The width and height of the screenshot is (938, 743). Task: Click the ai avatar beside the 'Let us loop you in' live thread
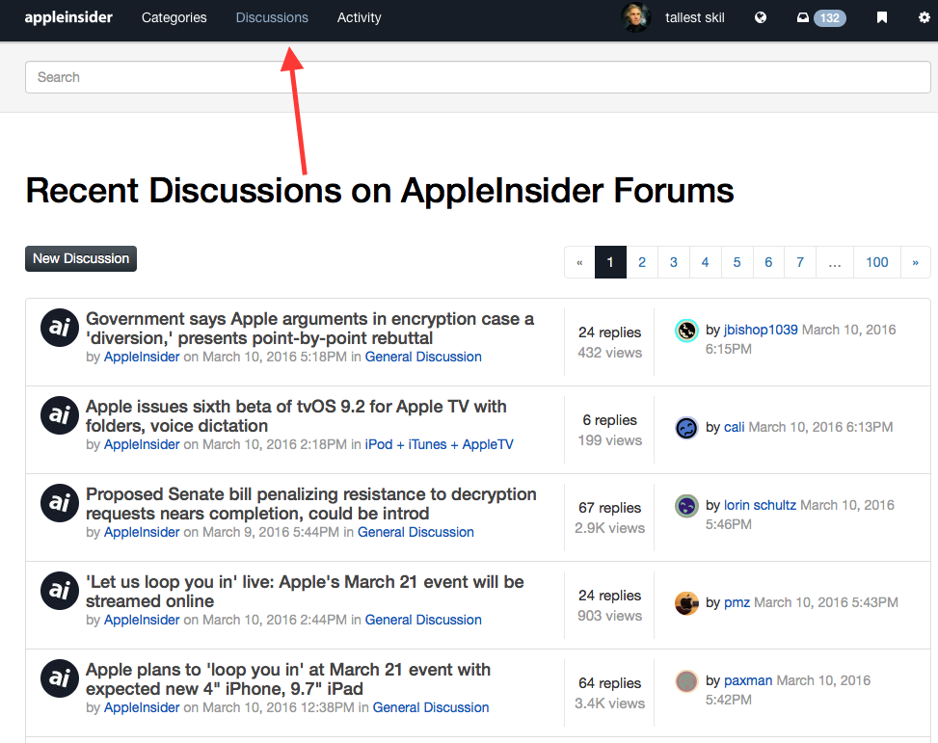point(59,591)
